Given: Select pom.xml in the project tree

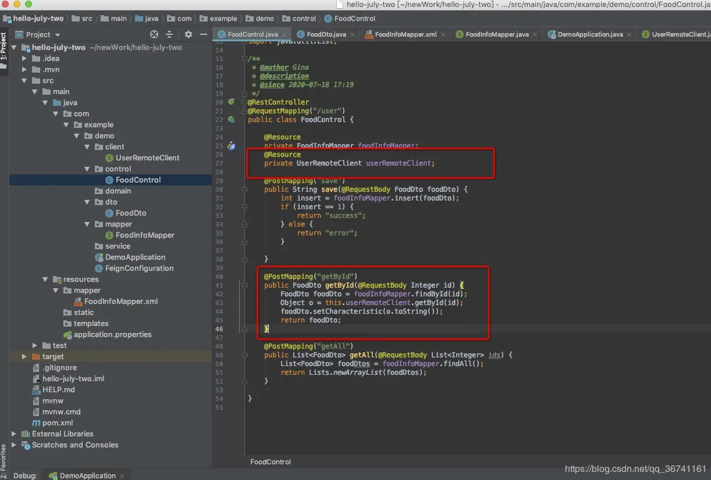Looking at the screenshot, I should 57,422.
